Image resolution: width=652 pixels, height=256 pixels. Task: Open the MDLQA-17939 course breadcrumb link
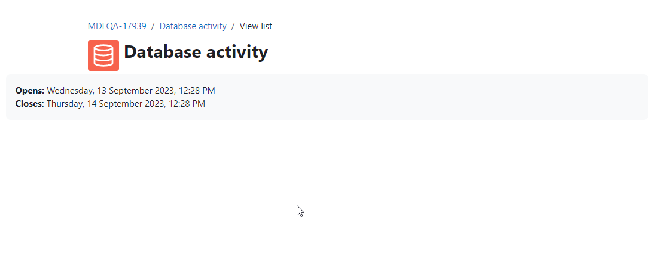(117, 26)
